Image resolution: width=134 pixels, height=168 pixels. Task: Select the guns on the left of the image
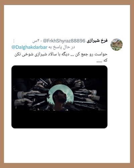[x=32, y=95]
